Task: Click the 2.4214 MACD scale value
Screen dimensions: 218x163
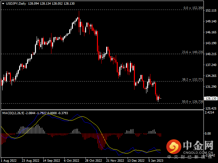Action: tap(210, 113)
